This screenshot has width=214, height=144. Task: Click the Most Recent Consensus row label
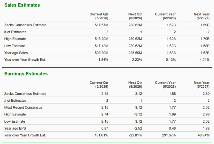pos(23,108)
